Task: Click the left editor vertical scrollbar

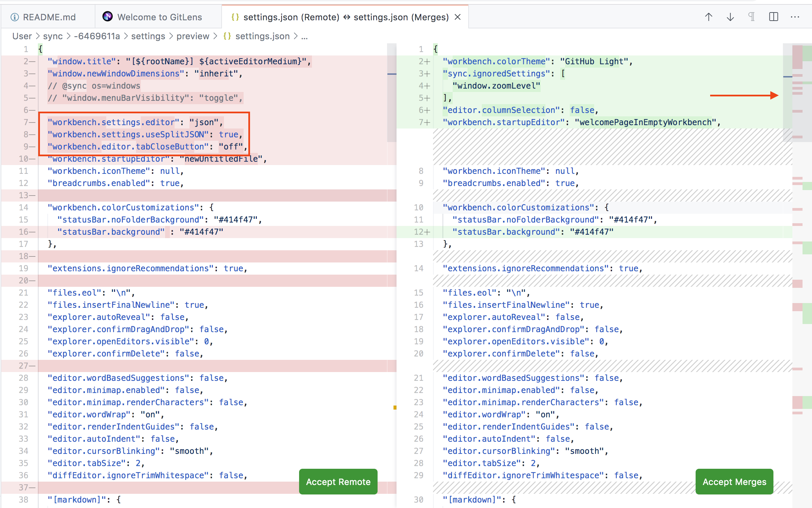Action: [392, 93]
